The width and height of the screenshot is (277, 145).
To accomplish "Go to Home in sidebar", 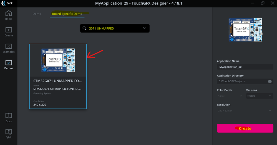I will [x=9, y=15].
